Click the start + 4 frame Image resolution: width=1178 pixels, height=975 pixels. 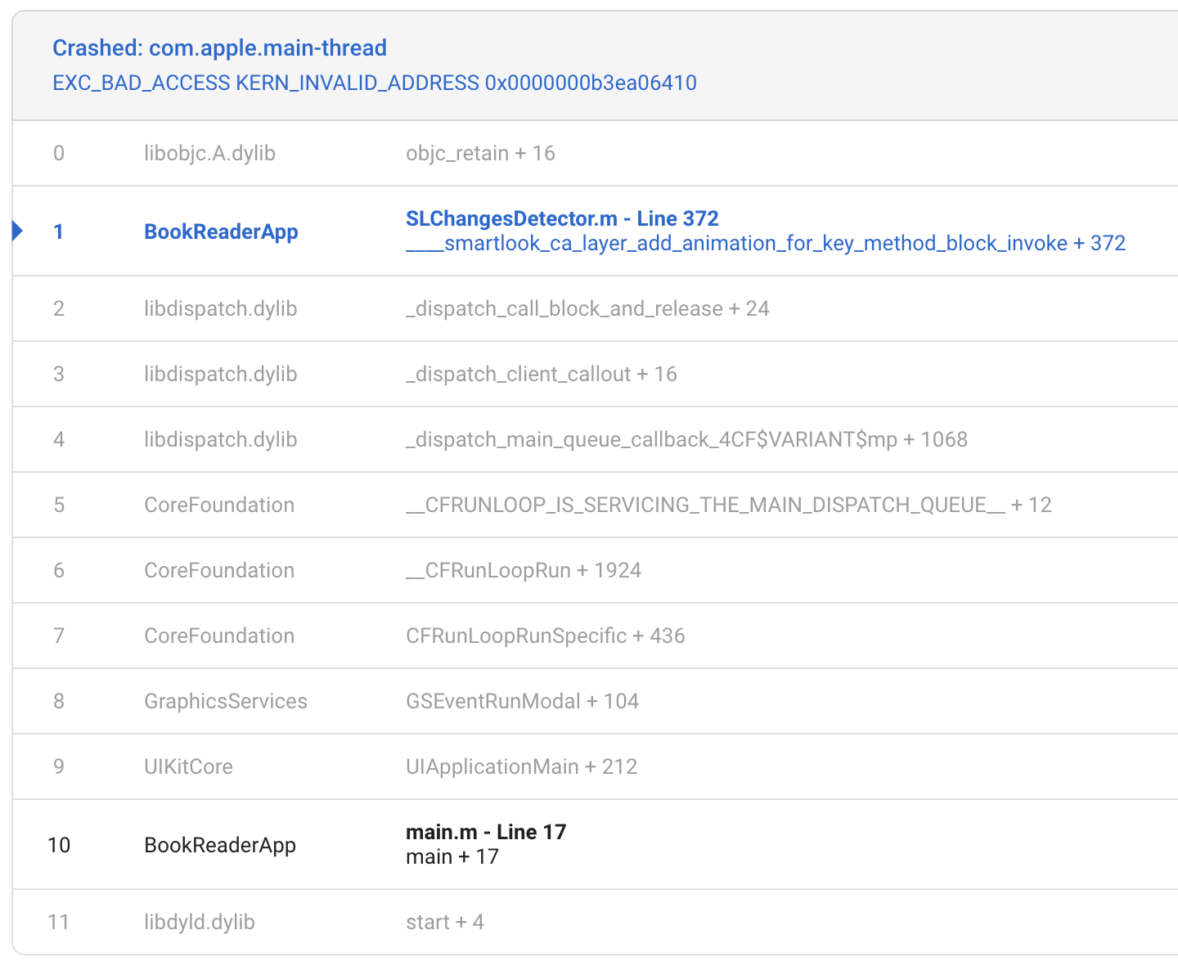pos(445,922)
